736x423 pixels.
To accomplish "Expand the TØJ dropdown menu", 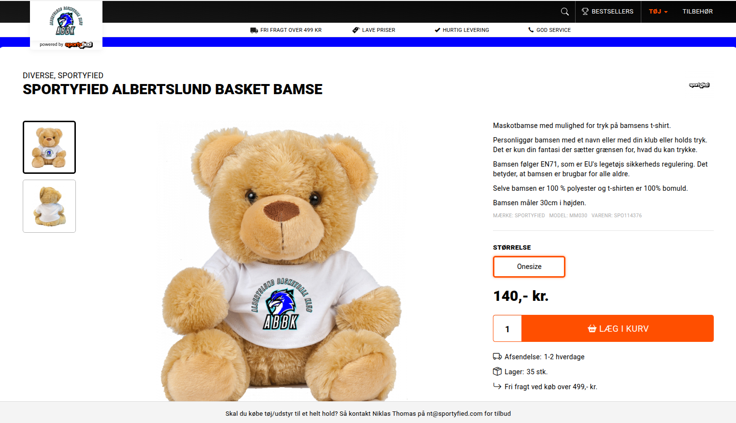I will tap(658, 12).
